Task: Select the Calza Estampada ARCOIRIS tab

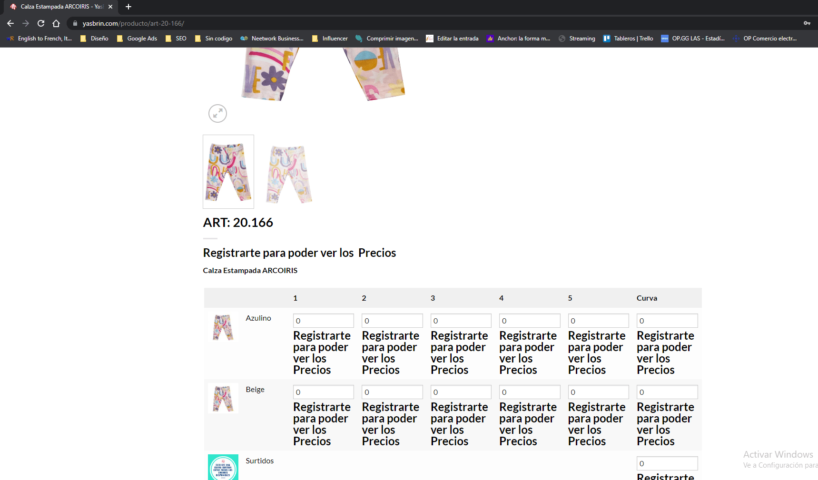Action: coord(61,7)
